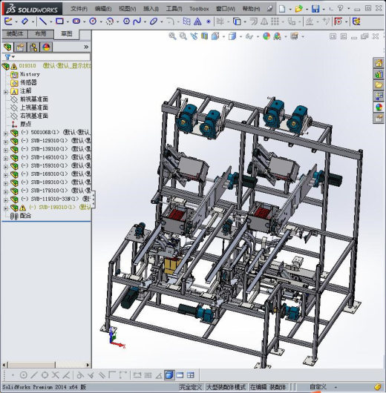386x393 pixels.
Task: Toggle the Large Assembly Mode status indicator
Action: tap(226, 387)
